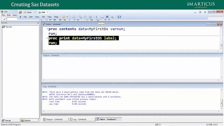Click log note about ORION.SALES observations
Screen dimensions: 224x126
point(80,92)
